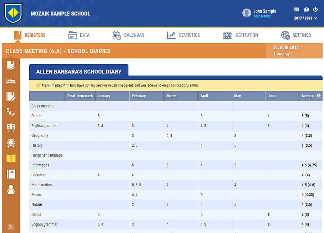Open the grades '5 4' pencil sidebar icon
The width and height of the screenshot is (324, 233).
(x=11, y=113)
